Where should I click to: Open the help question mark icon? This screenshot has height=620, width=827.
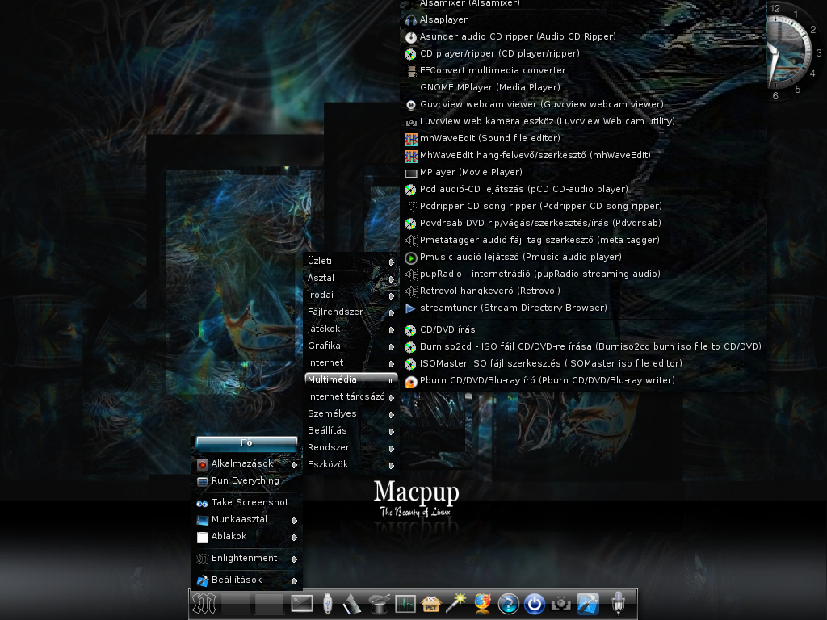click(x=509, y=604)
